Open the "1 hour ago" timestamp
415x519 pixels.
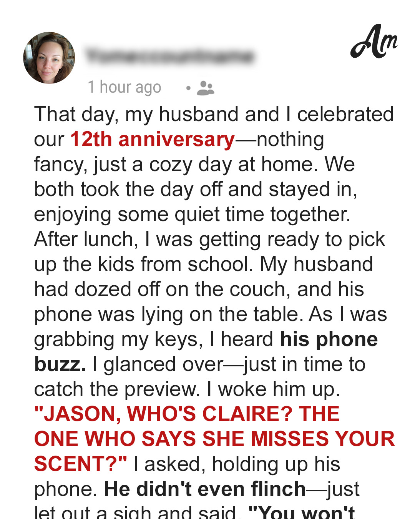pyautogui.click(x=124, y=87)
